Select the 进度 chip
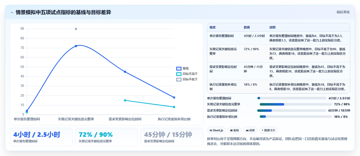Viewport: 360px width, 156px height. click(250, 130)
